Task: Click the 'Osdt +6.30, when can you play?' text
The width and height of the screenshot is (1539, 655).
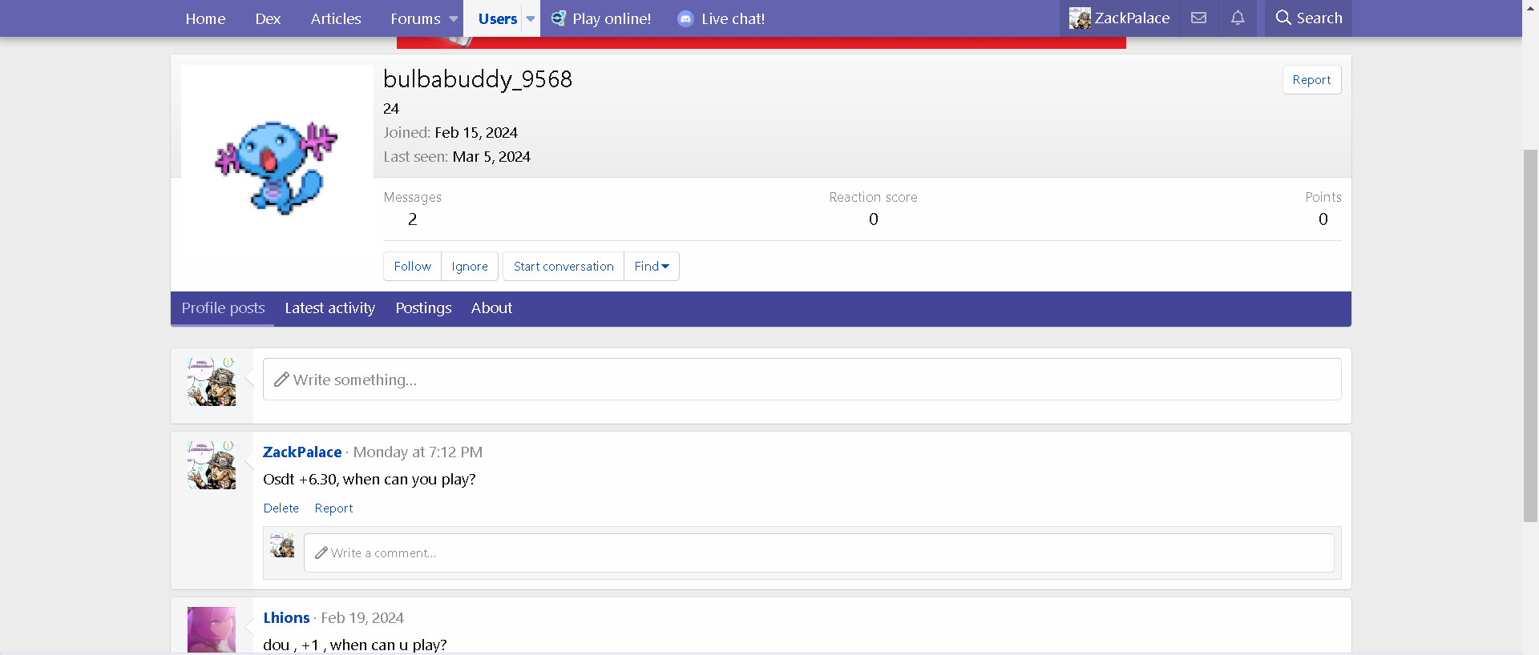Action: 370,479
